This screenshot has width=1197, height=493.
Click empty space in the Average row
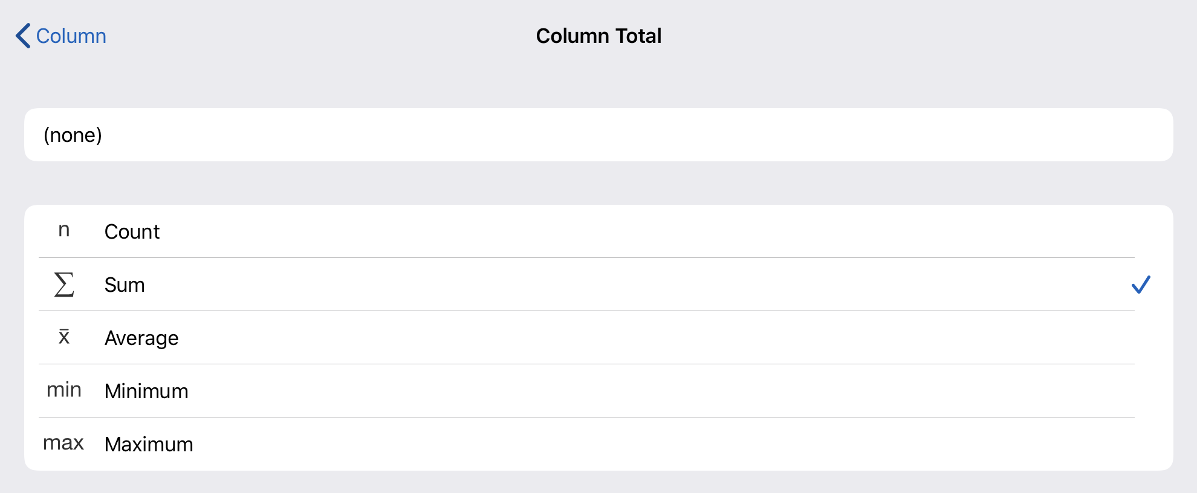pyautogui.click(x=605, y=338)
